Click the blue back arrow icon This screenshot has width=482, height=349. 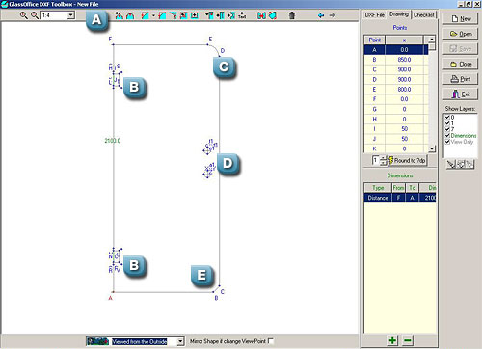click(x=321, y=15)
